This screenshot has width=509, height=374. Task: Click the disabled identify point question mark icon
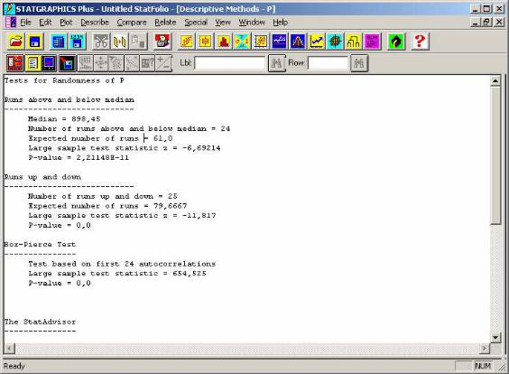[147, 63]
